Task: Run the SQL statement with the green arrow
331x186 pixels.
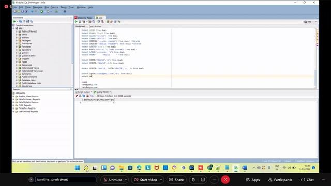Action: click(x=76, y=22)
